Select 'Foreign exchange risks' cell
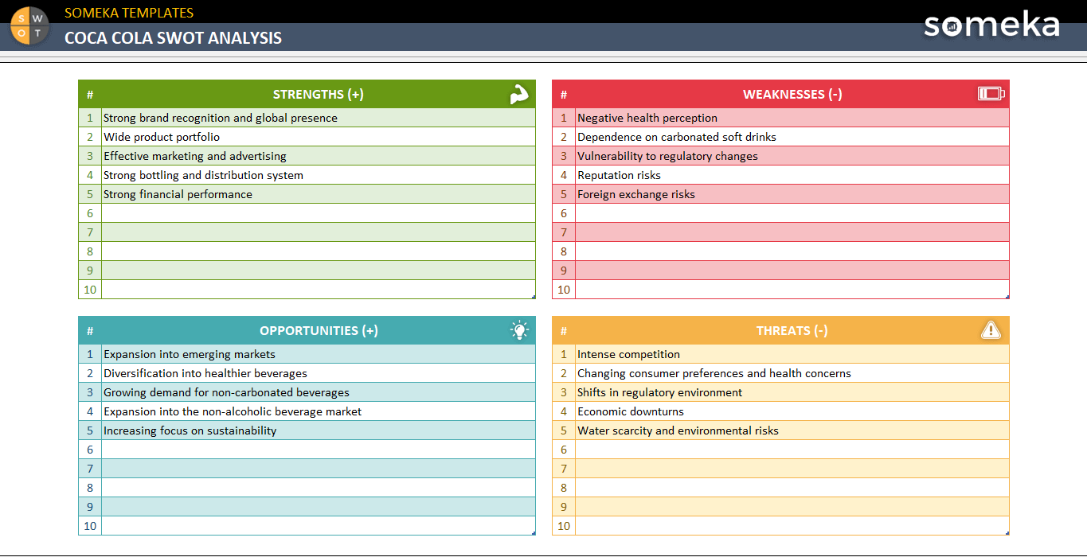The width and height of the screenshot is (1087, 557). [x=792, y=194]
